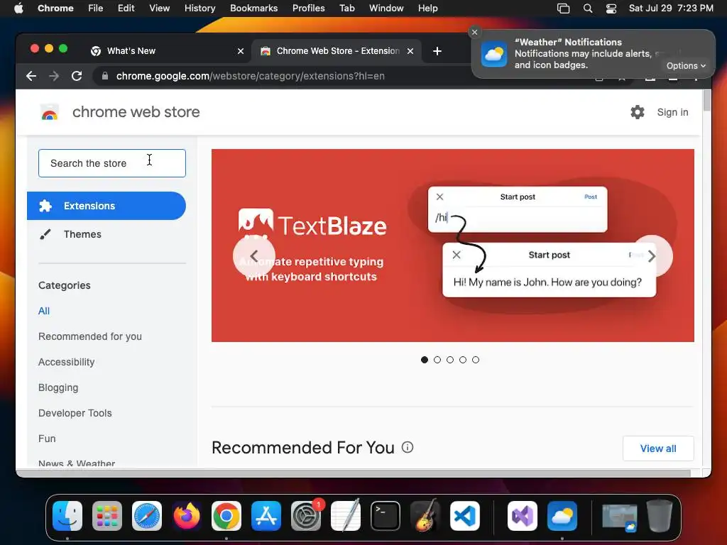Open the Apple menu
The width and height of the screenshot is (727, 545).
(18, 8)
